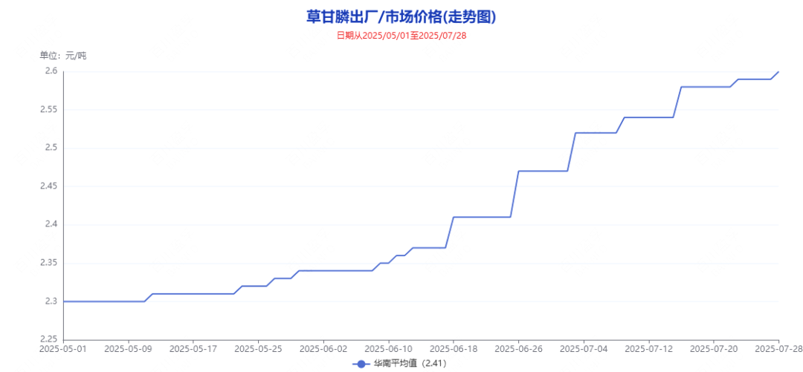Click the 2025-07-04 x-axis date label
Image resolution: width=803 pixels, height=372 pixels.
click(584, 348)
